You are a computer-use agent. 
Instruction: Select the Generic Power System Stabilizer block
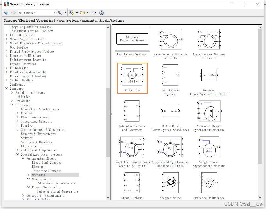[209, 82]
